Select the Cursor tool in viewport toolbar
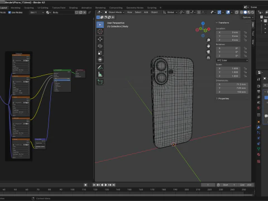 tap(100, 32)
